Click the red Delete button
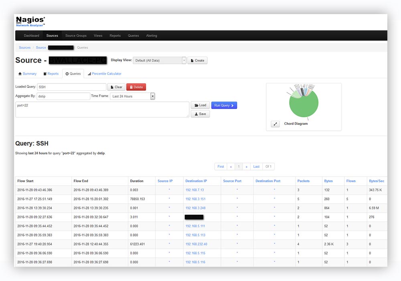Image resolution: width=401 pixels, height=281 pixels. (x=136, y=87)
